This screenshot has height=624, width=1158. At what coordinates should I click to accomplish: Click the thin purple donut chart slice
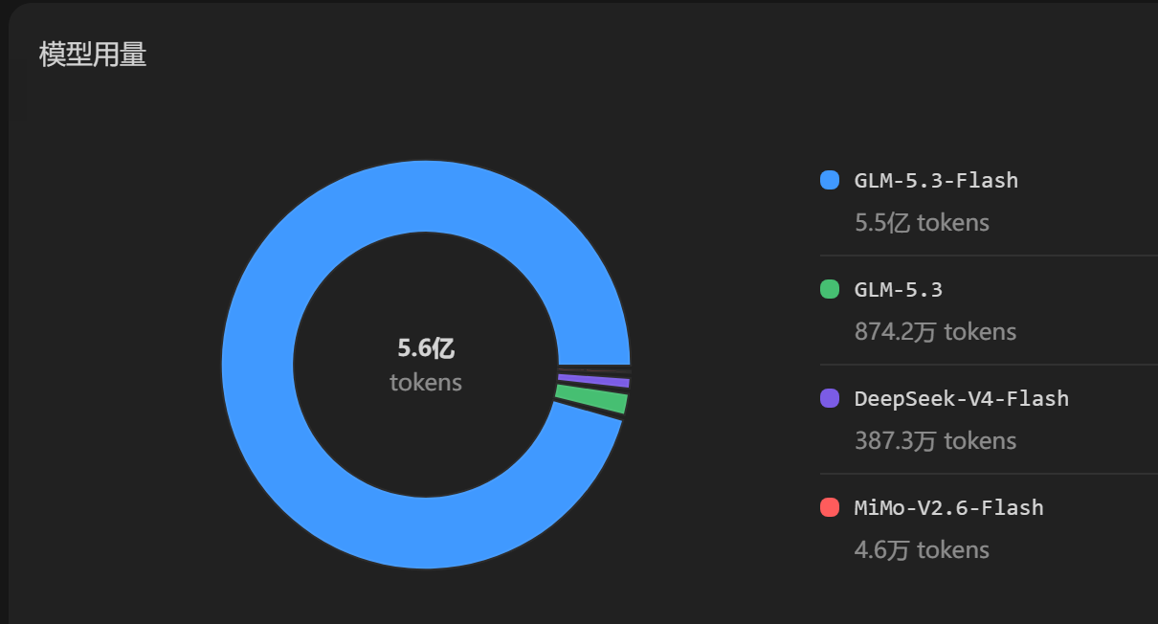(x=592, y=381)
